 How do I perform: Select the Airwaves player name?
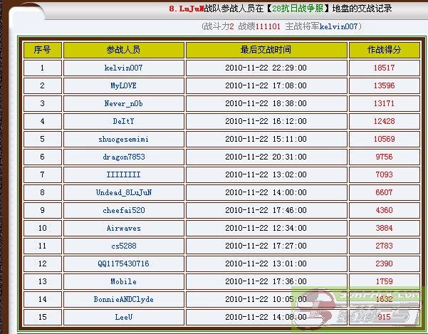123,228
